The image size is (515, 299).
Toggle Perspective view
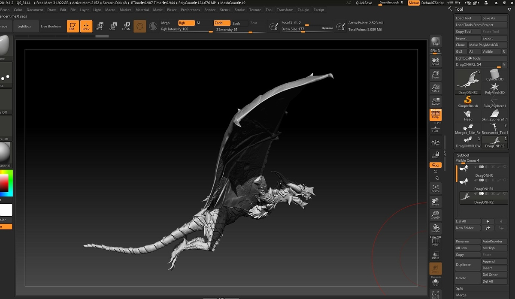tap(436, 115)
